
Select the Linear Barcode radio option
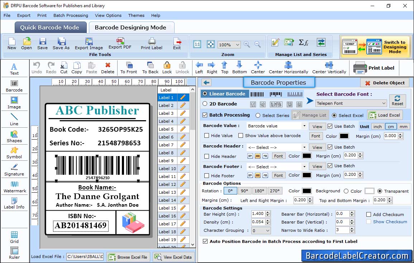click(205, 94)
